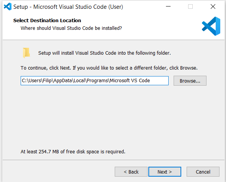Click the 'To continue, click Next' instruction
The height and width of the screenshot is (182, 226).
[109, 68]
